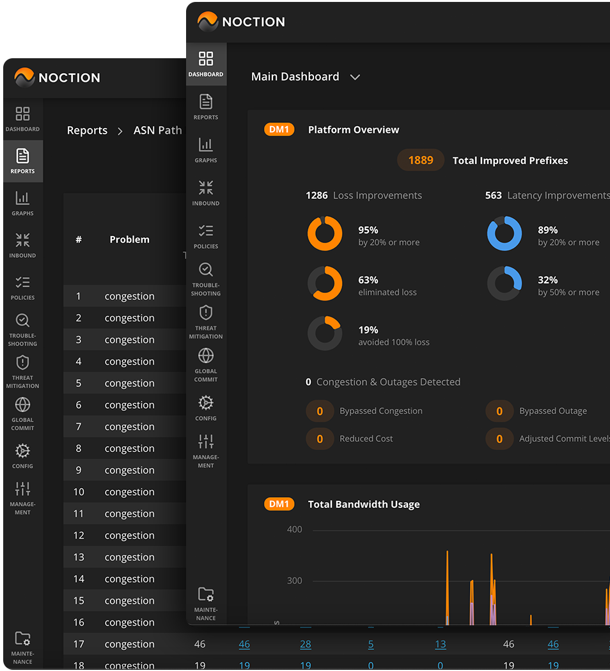Click the Problem column header

tap(129, 239)
